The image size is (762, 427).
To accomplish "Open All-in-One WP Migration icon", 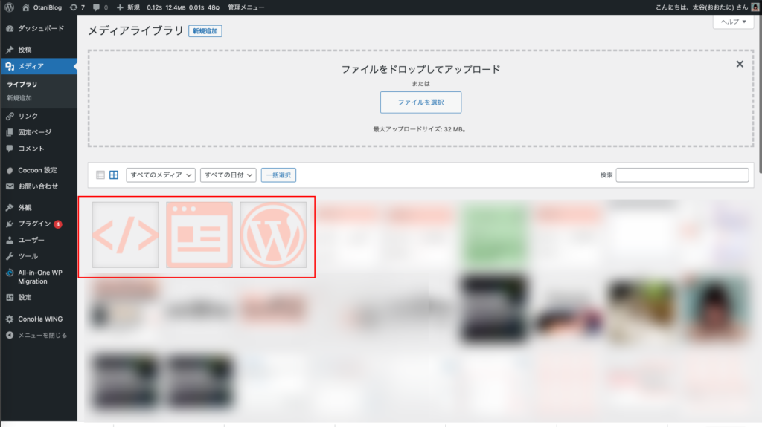I will point(10,273).
